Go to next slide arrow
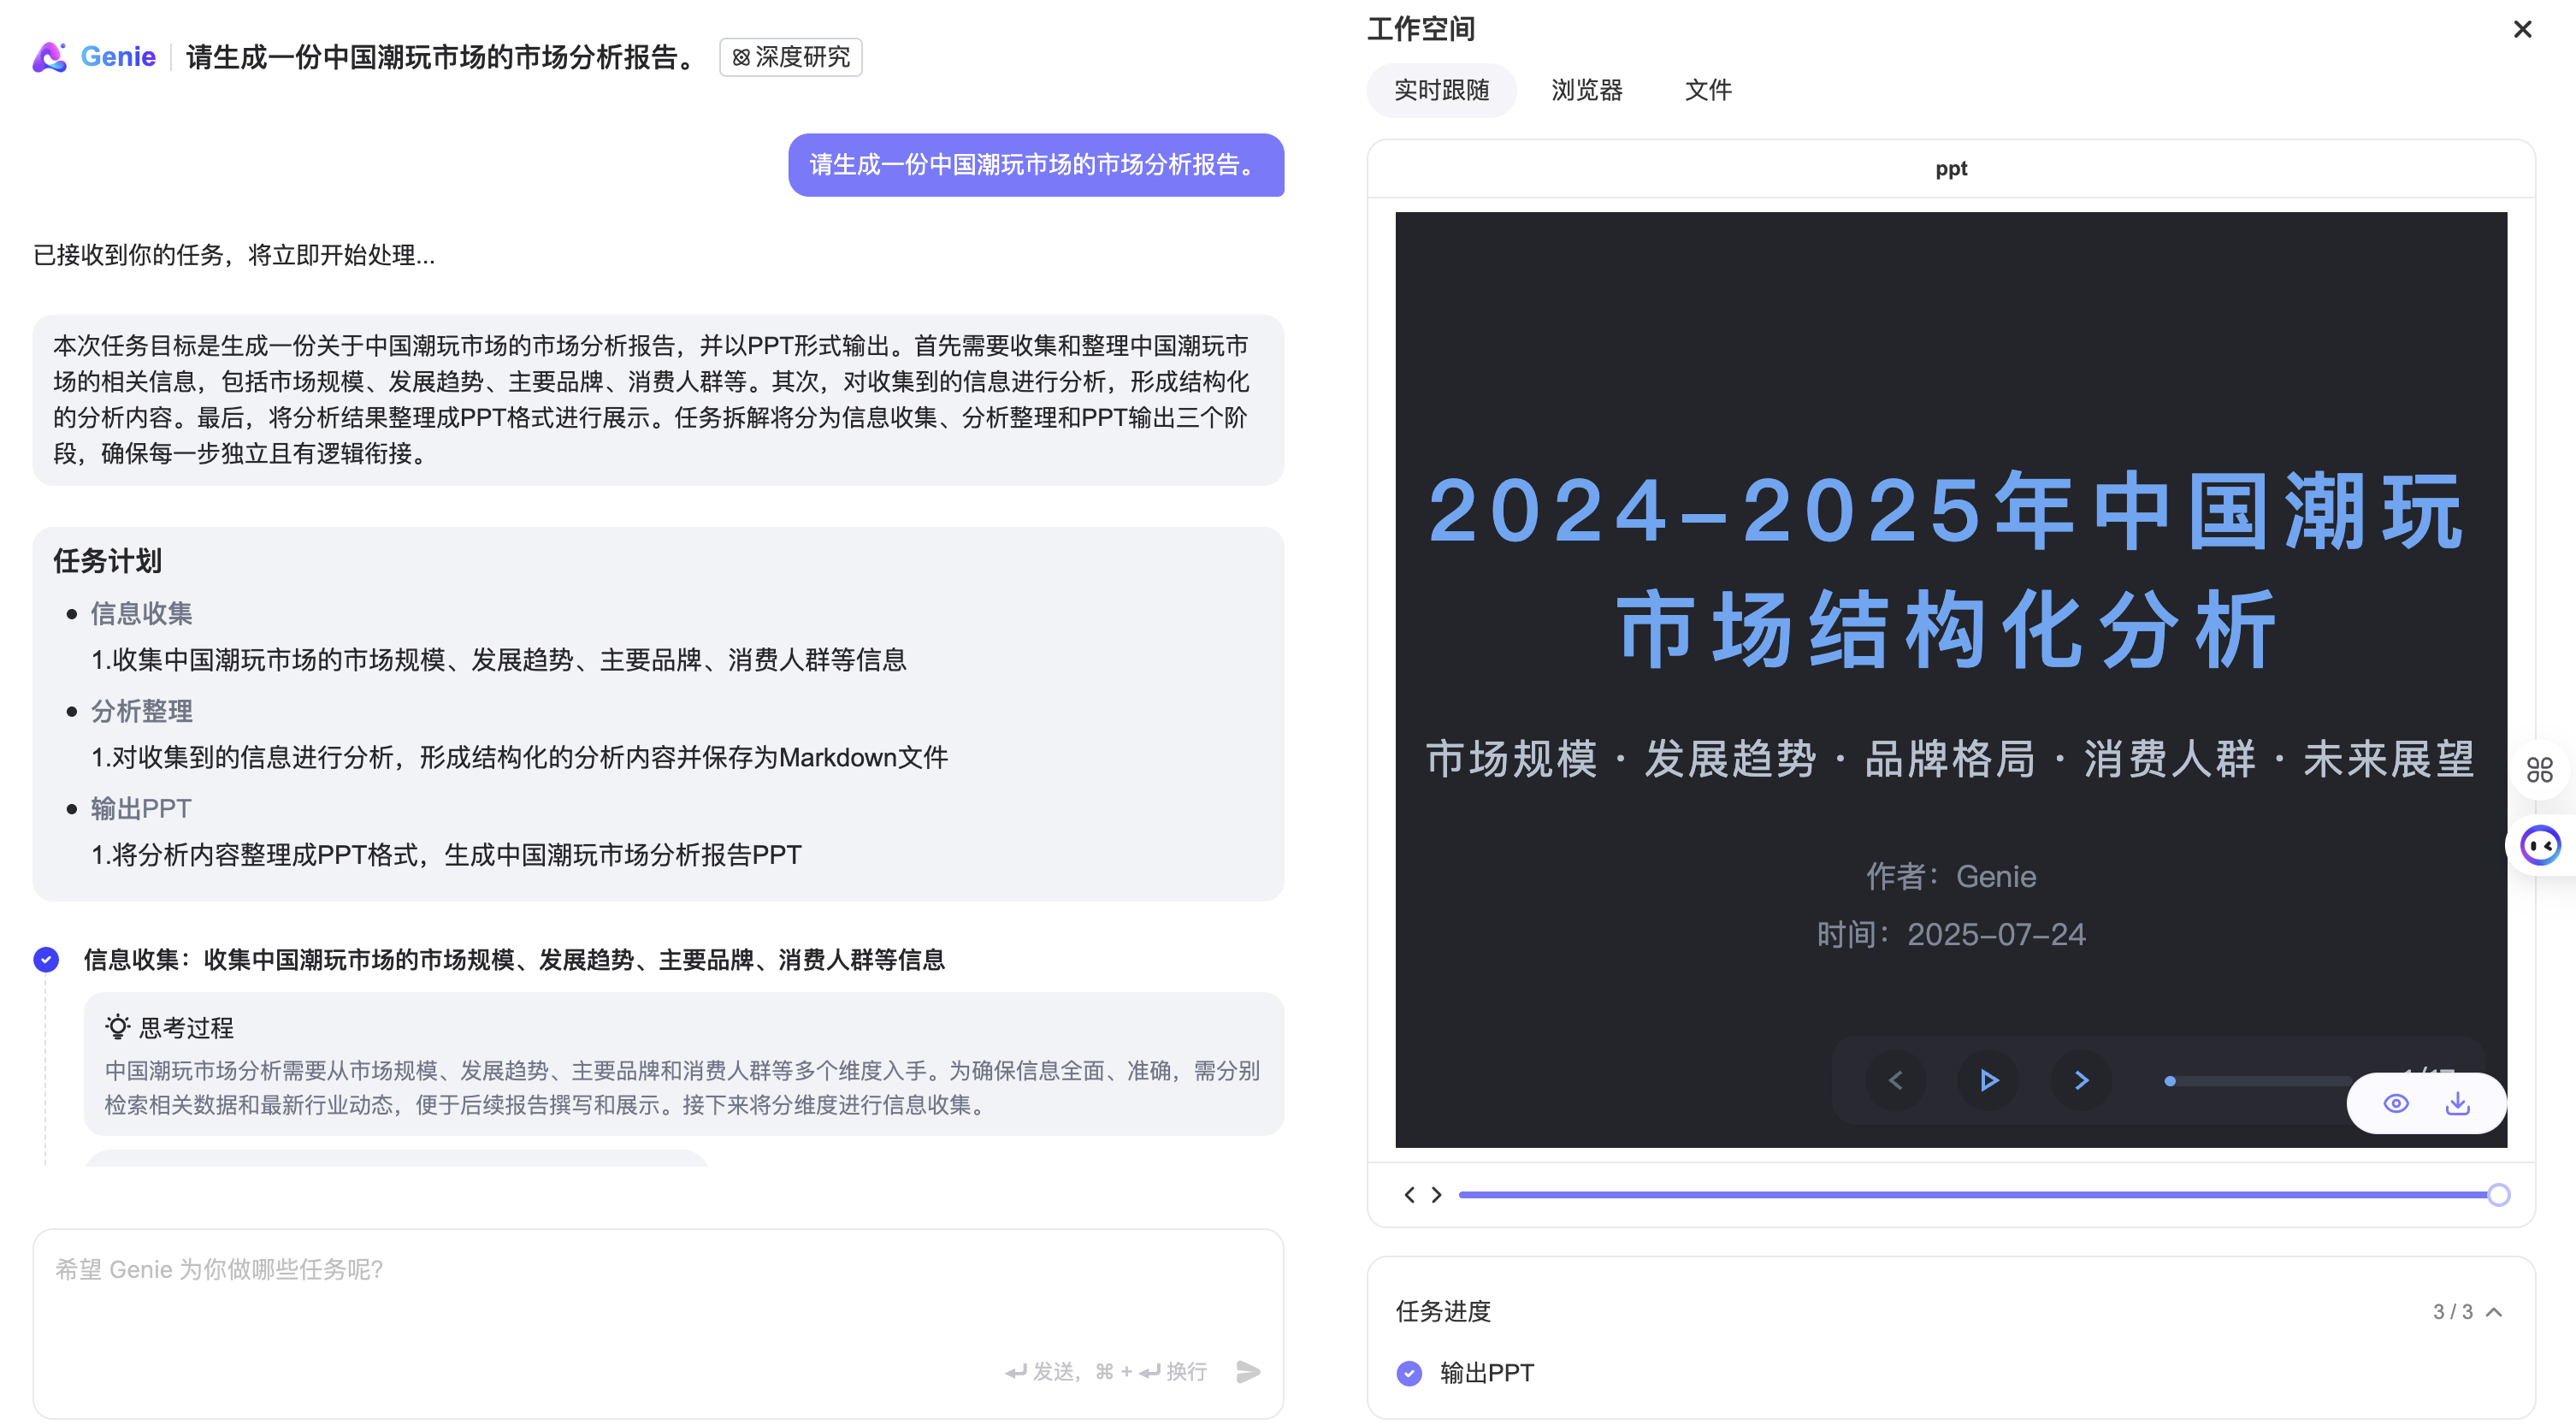This screenshot has height=1425, width=2576. (x=2081, y=1080)
